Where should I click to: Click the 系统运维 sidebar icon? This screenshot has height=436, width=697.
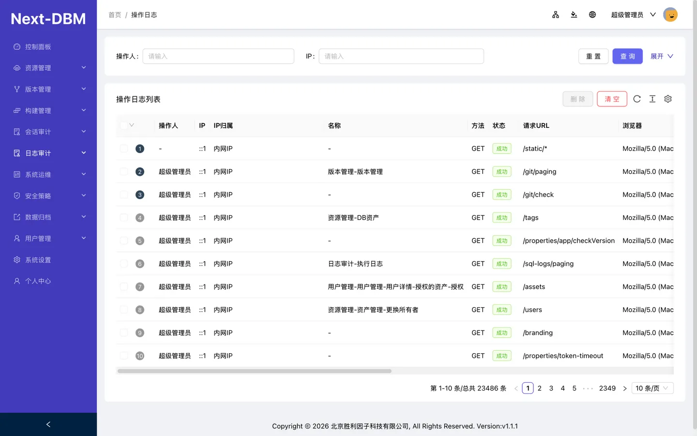click(x=17, y=174)
